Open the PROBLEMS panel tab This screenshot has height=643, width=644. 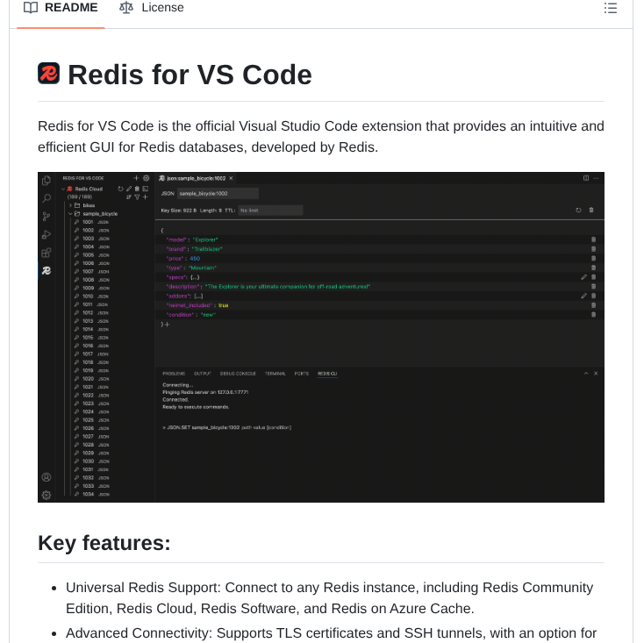(x=174, y=374)
